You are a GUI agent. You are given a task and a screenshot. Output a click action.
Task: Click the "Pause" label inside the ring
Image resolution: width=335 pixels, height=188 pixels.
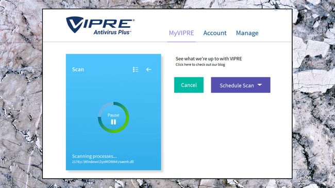[x=113, y=115]
